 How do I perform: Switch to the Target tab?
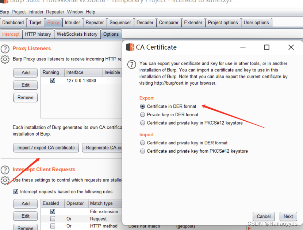(x=35, y=23)
